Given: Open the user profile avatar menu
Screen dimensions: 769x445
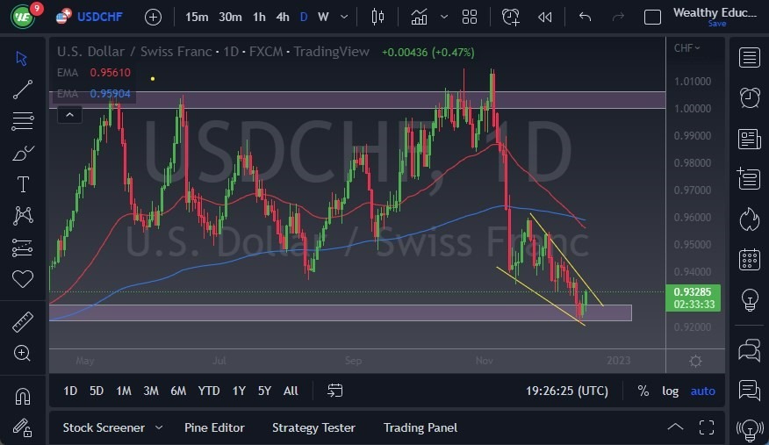Looking at the screenshot, I should coord(23,18).
